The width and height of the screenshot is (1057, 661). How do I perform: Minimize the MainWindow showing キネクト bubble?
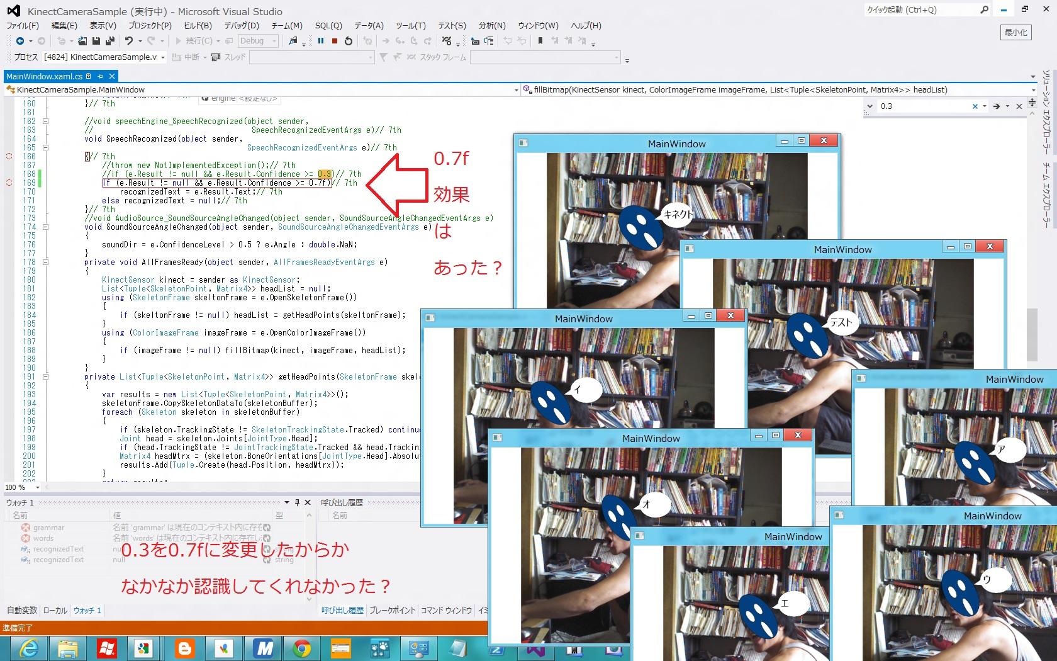click(785, 141)
